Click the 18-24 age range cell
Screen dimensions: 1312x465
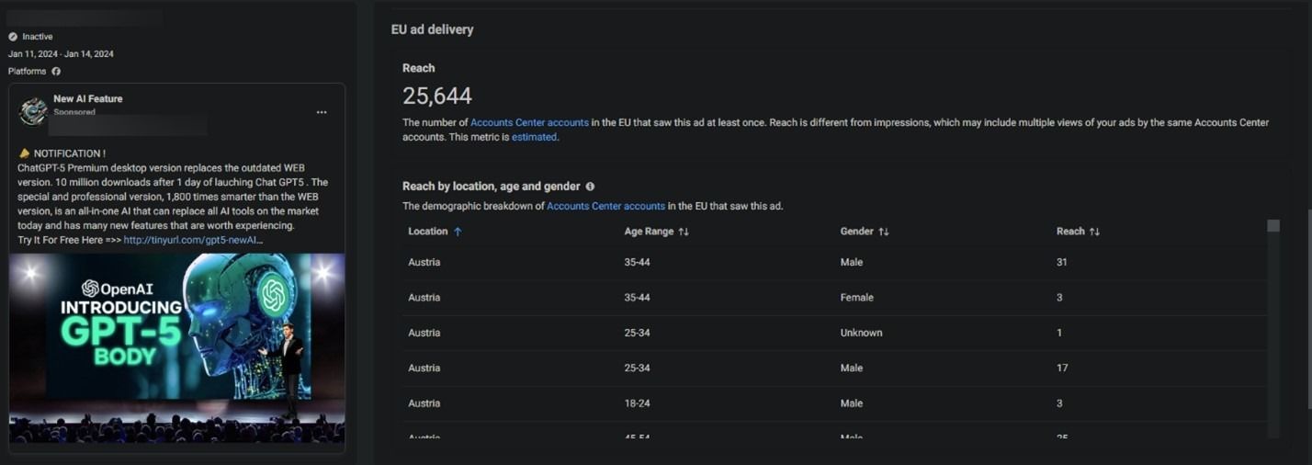click(637, 403)
